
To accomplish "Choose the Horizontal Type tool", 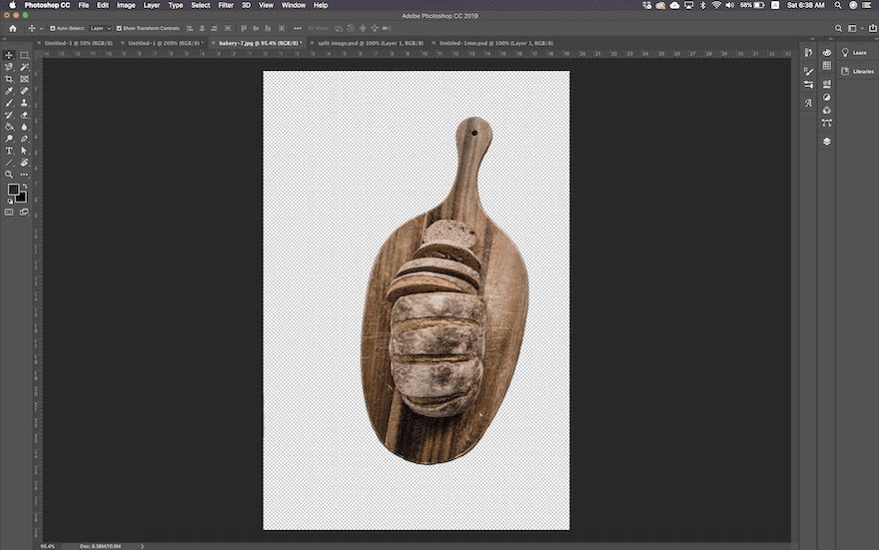I will 10,151.
